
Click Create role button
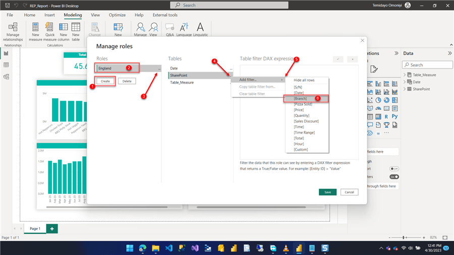(105, 81)
